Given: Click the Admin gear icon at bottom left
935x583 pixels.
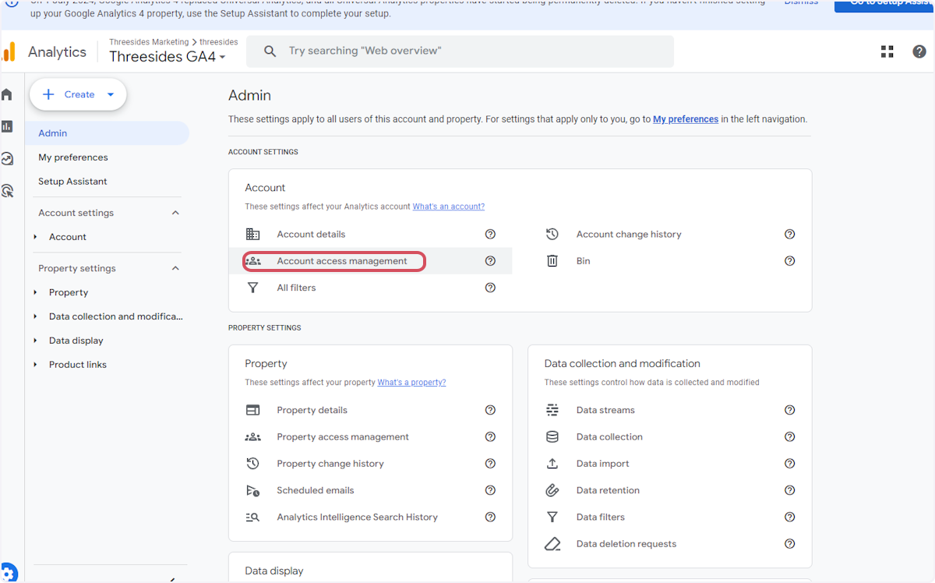Looking at the screenshot, I should click(9, 573).
